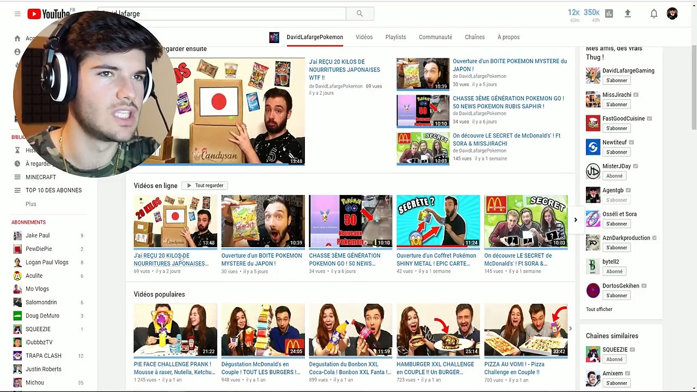Click the Jake Paul subscription avatar
The width and height of the screenshot is (697, 392).
click(17, 235)
